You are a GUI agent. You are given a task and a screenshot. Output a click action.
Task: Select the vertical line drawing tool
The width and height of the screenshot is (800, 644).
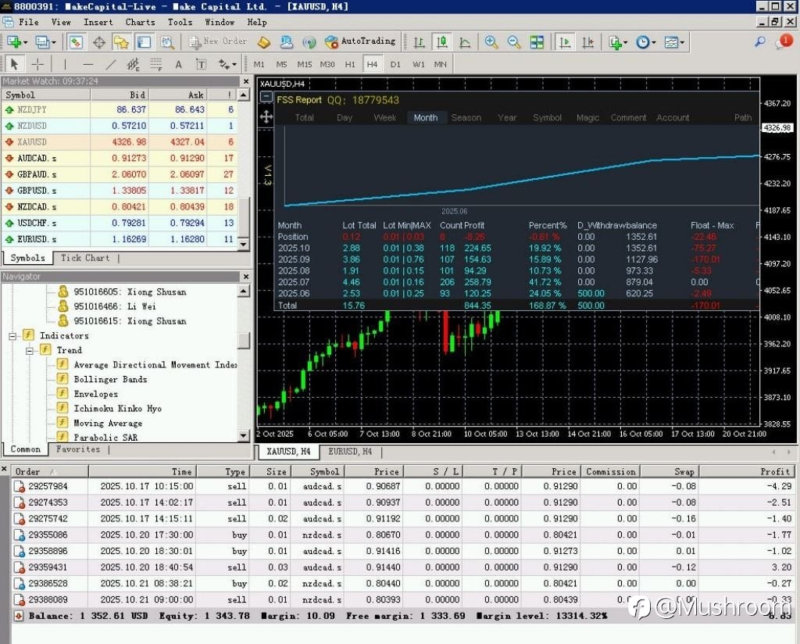tap(65, 64)
